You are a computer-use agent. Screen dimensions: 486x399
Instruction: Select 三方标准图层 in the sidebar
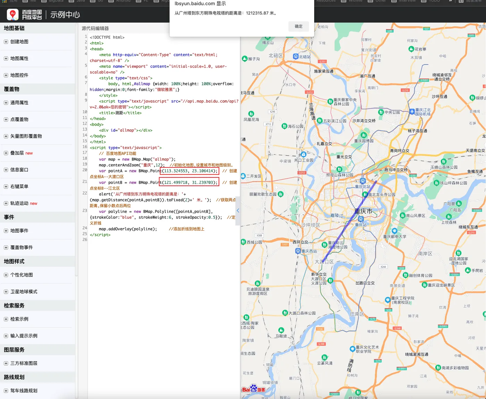(24, 363)
